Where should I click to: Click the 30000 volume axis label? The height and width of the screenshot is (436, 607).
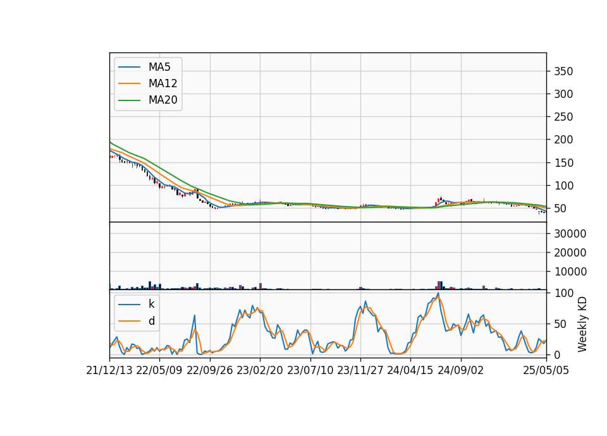(570, 234)
